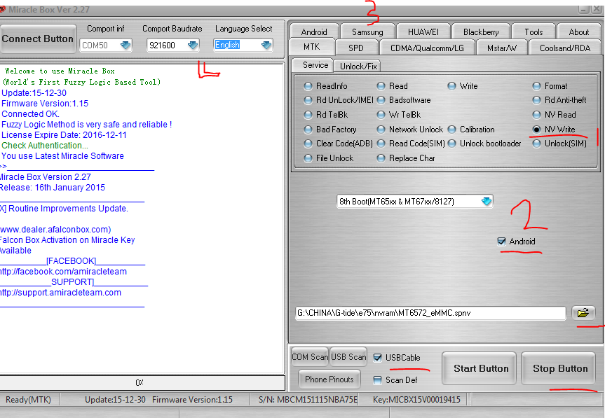This screenshot has width=605, height=418.
Task: Click the License Expire Date line
Action: 64,135
